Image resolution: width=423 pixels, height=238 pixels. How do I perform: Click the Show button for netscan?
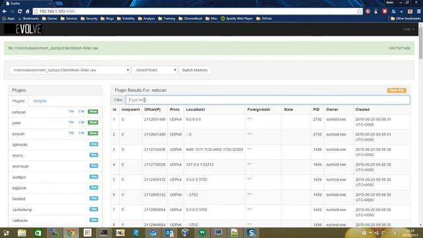(93, 112)
